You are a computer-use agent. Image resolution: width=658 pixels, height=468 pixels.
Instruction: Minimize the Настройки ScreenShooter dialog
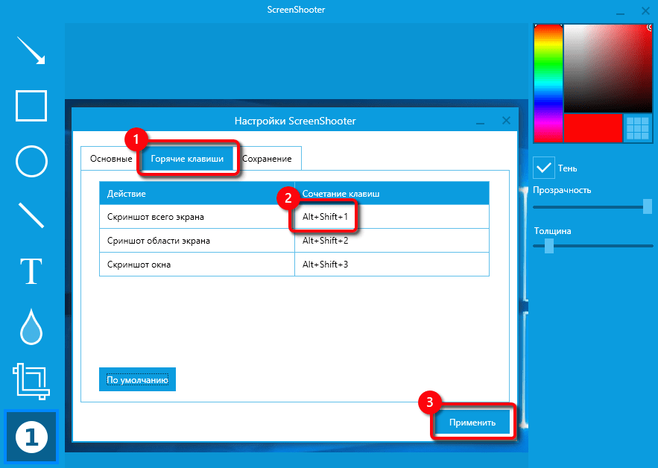pyautogui.click(x=481, y=121)
